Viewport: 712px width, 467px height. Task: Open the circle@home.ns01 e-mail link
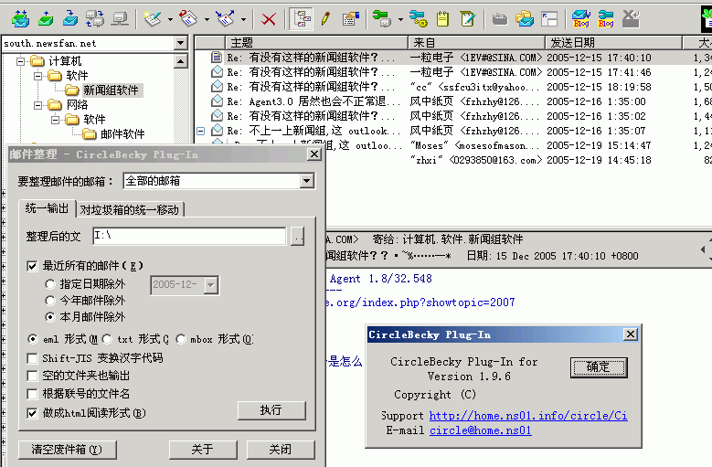pos(481,430)
